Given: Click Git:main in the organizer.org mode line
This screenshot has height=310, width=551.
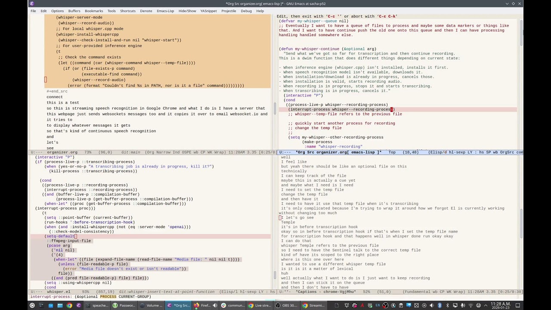Looking at the screenshot, I should coord(130,152).
